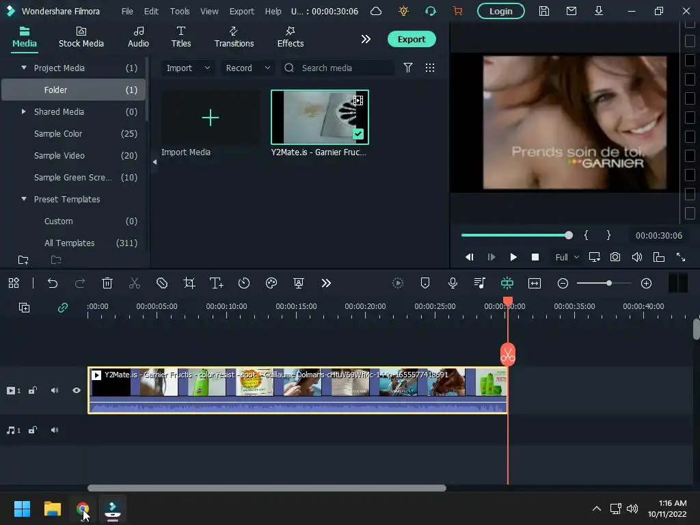700x525 pixels.
Task: Click the redo arrow in timeline toolbar
Action: (80, 283)
